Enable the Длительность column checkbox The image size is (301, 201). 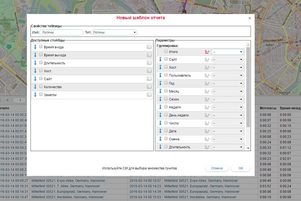coord(41,63)
